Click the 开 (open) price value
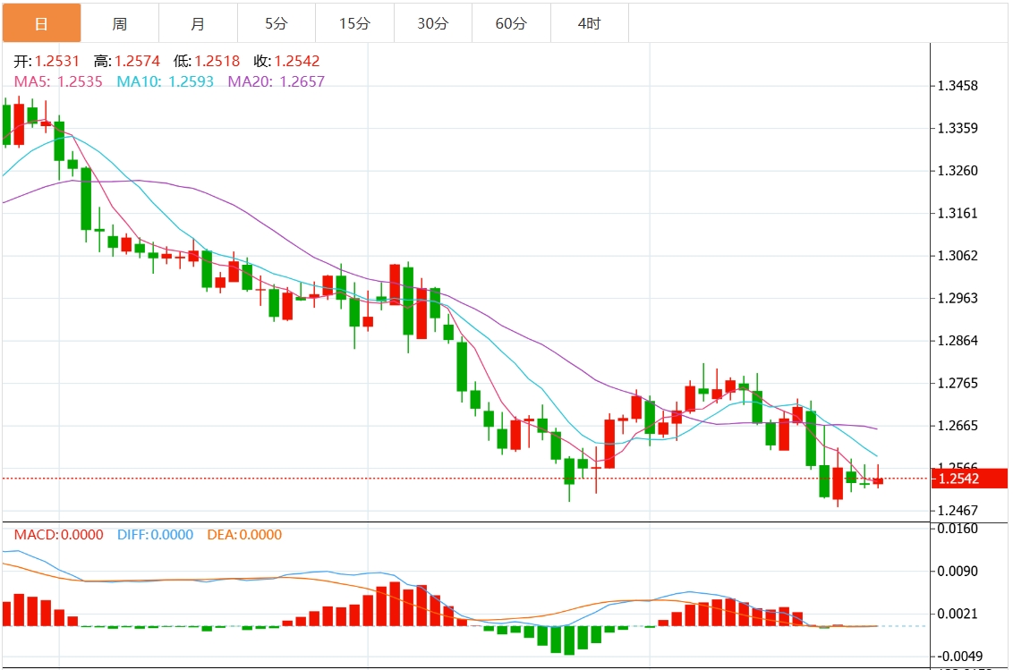 [58, 62]
